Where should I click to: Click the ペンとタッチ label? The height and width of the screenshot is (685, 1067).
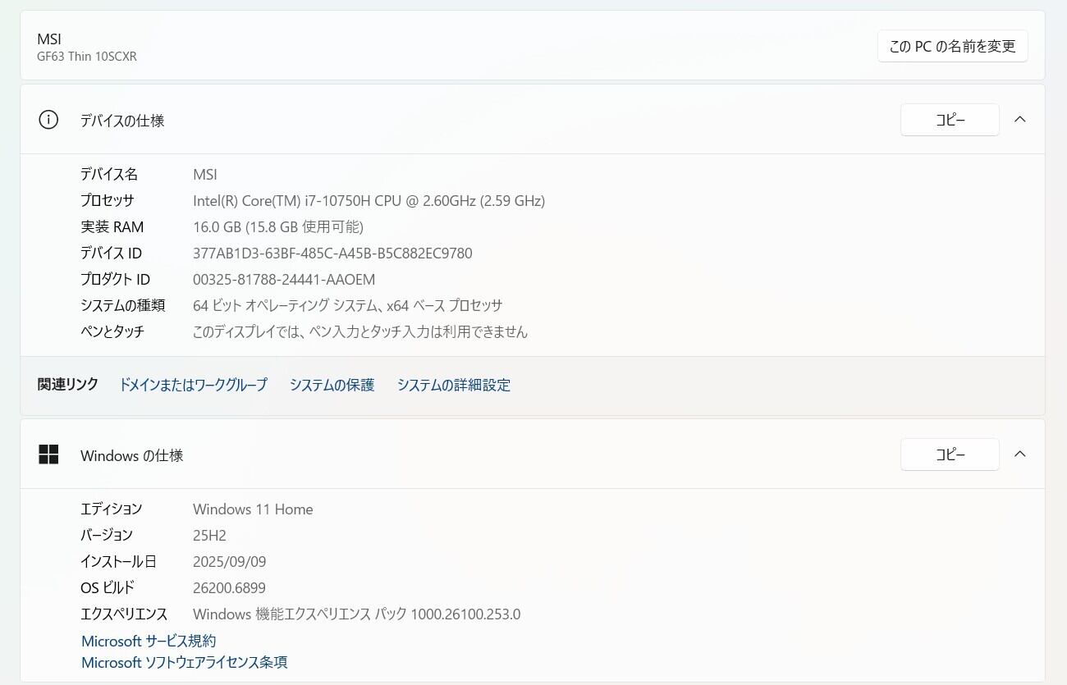coord(112,331)
